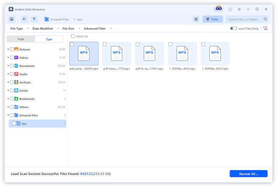
Task: Switch to the Path tab
Action: pos(21,39)
